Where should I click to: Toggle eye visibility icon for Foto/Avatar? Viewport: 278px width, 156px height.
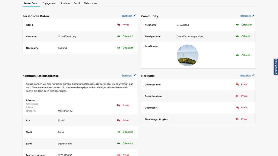pos(237,55)
